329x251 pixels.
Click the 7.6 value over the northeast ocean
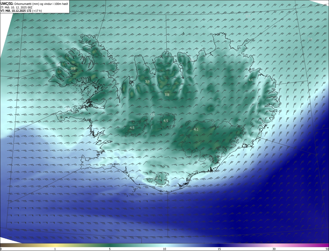tap(310, 39)
